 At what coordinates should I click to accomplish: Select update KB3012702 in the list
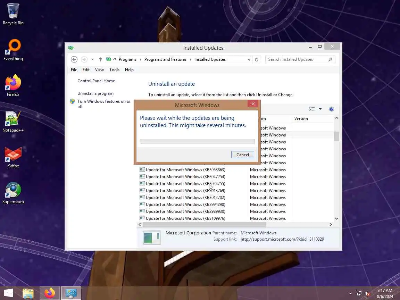point(185,198)
